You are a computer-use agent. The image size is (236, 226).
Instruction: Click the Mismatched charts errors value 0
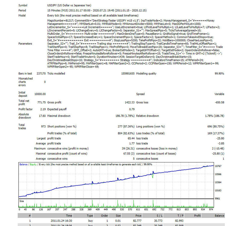(x=45, y=82)
